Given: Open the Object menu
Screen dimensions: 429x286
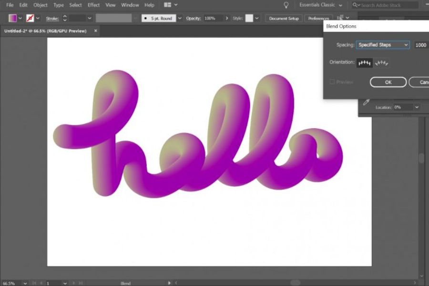Looking at the screenshot, I should [x=41, y=5].
